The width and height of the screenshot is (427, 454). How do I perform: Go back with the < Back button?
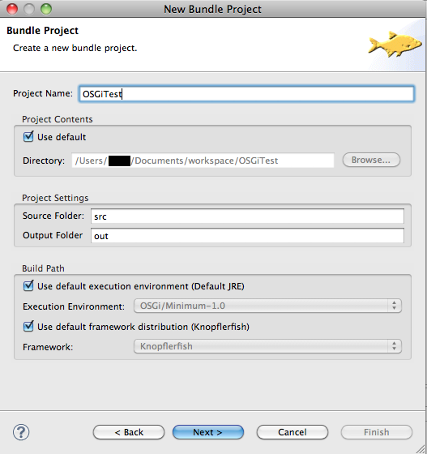[129, 432]
